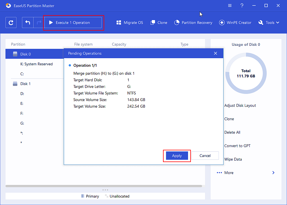The height and width of the screenshot is (205, 287).
Task: Select Disk 0 row
Action: point(35,54)
